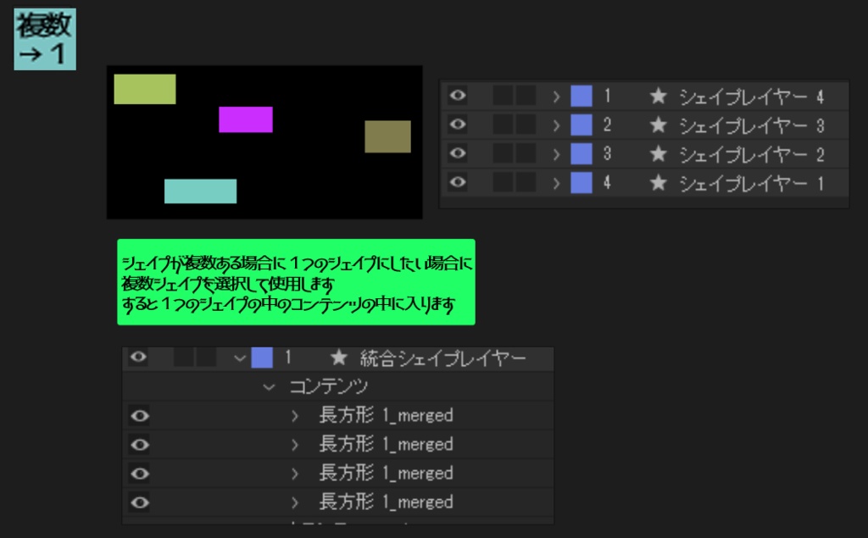Click the blue label box of シェイプレイヤー 3
The image size is (868, 538).
coord(582,125)
